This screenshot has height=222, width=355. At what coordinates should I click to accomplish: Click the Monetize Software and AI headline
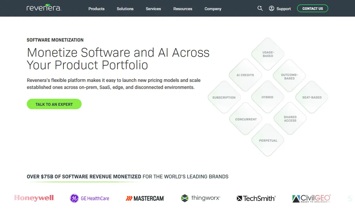click(x=118, y=59)
